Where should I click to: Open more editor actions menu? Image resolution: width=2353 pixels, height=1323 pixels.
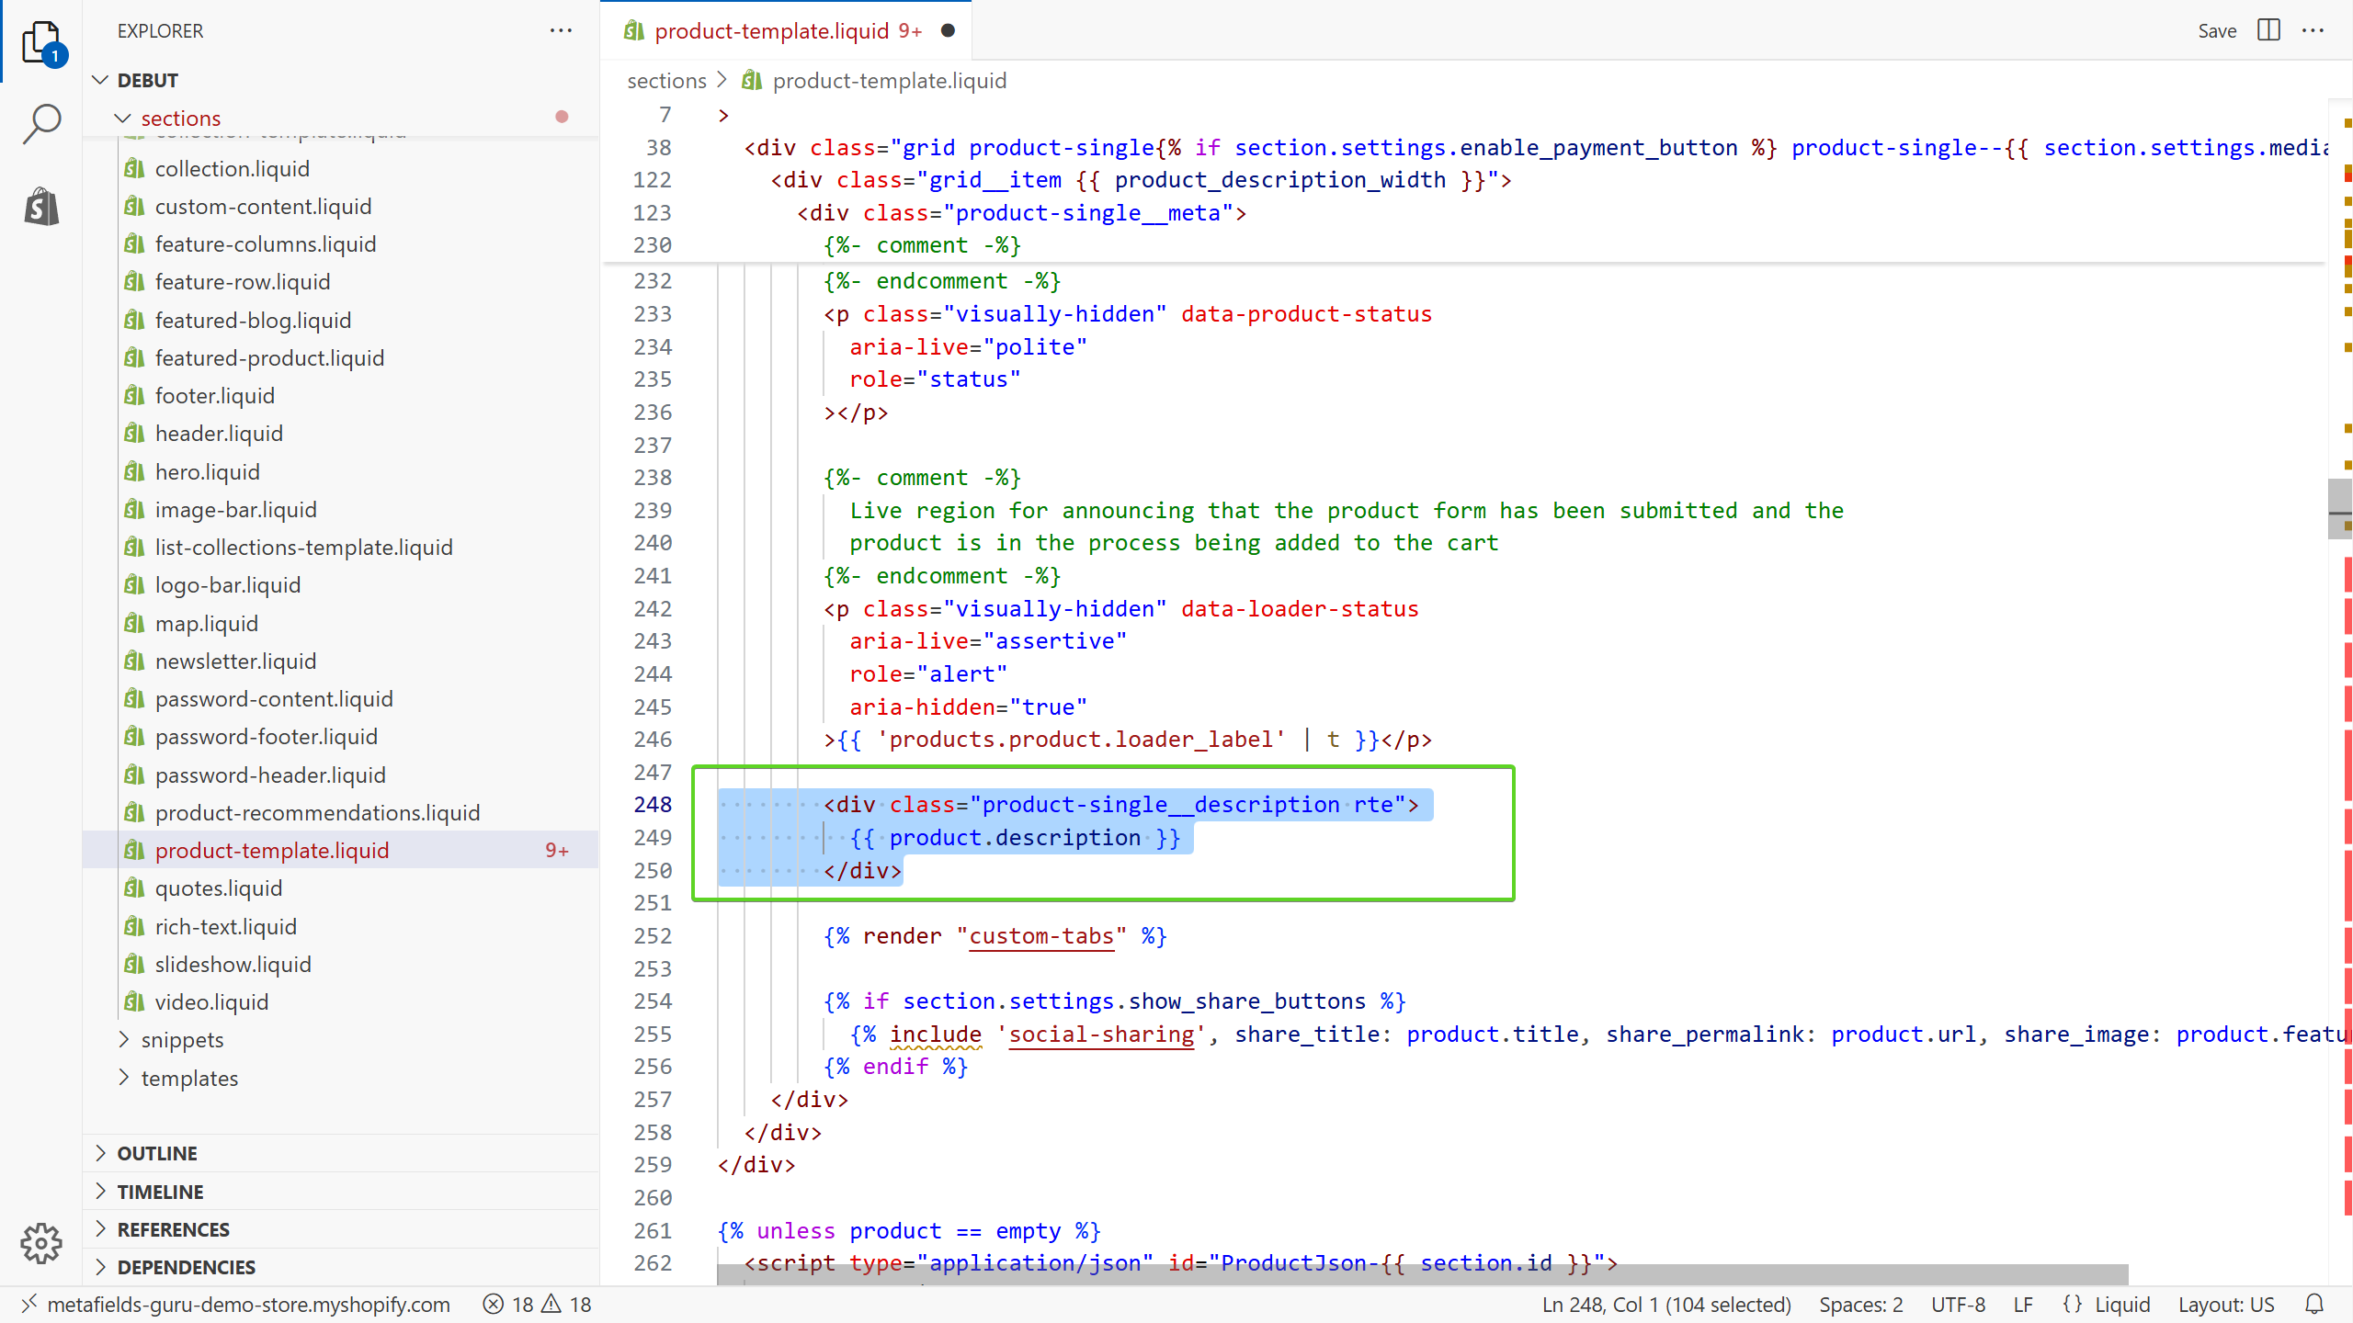[2315, 30]
